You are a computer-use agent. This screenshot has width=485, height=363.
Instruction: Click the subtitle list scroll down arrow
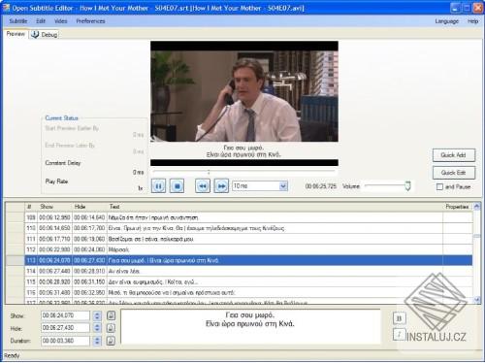tap(477, 300)
